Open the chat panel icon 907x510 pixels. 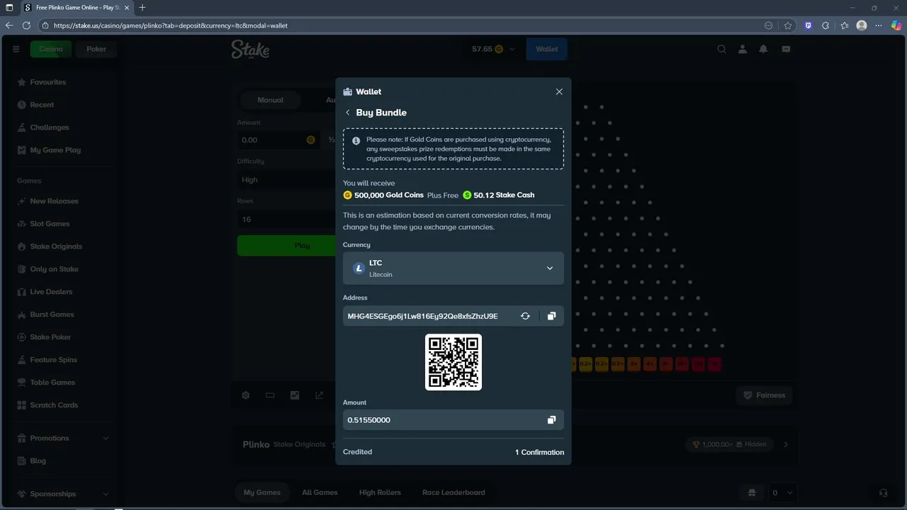click(x=785, y=49)
